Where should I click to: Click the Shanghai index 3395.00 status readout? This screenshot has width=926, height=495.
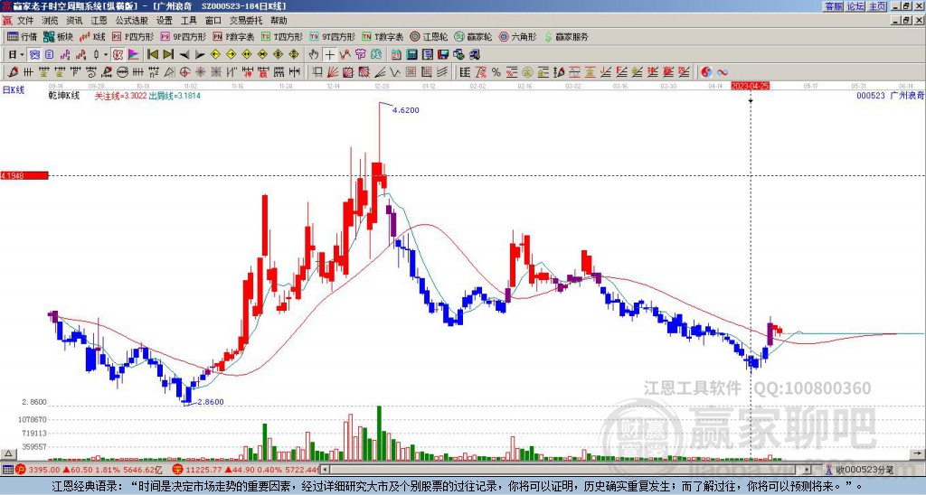(89, 470)
